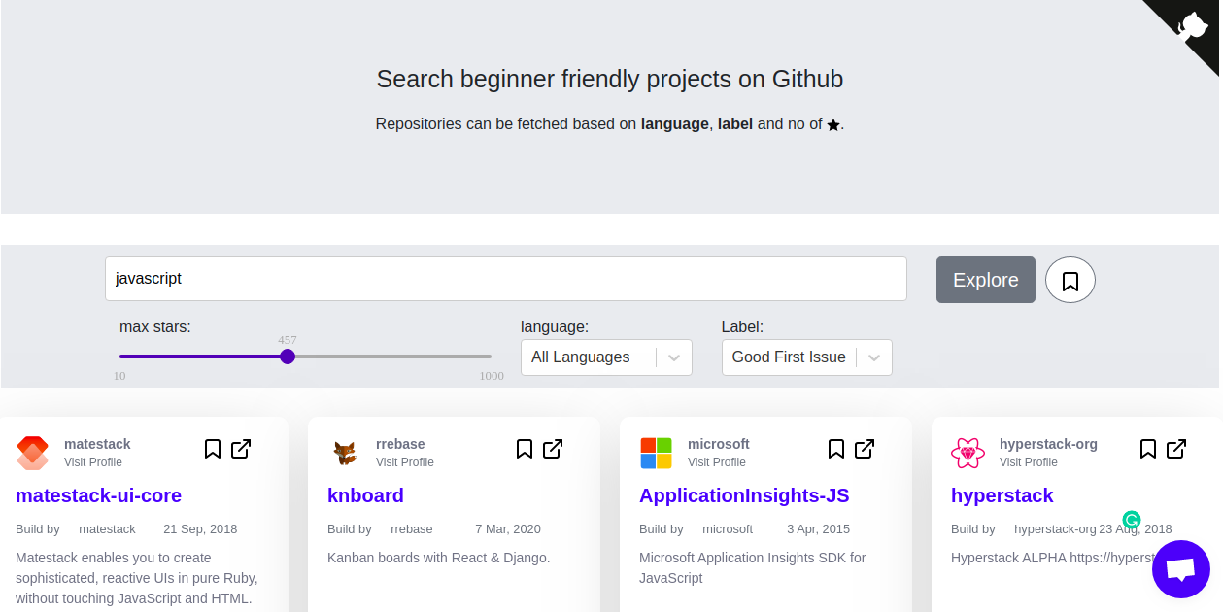This screenshot has width=1223, height=612.
Task: Focus the javascript search input field
Action: point(505,279)
